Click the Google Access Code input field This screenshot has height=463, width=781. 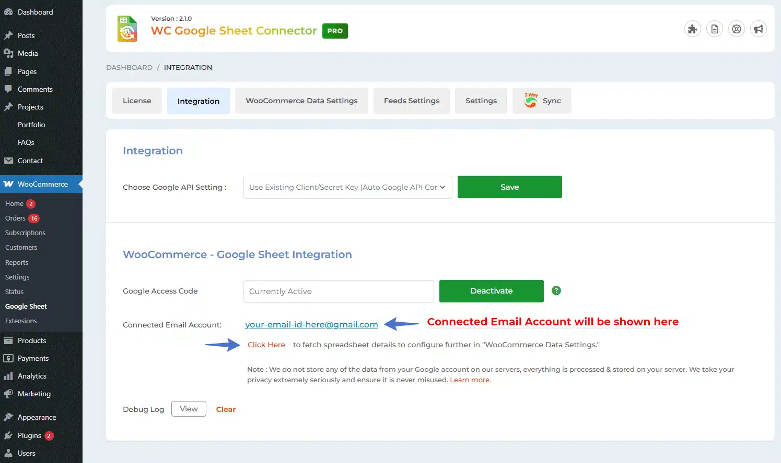point(338,291)
